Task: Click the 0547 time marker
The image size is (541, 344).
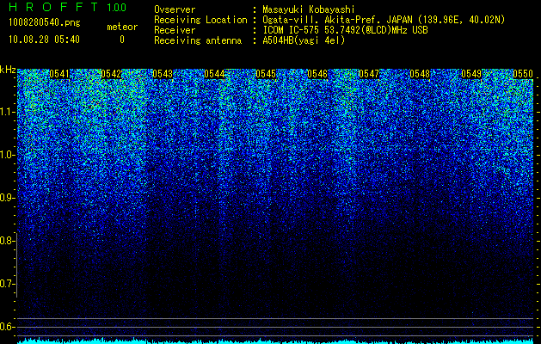Action: pyautogui.click(x=368, y=74)
